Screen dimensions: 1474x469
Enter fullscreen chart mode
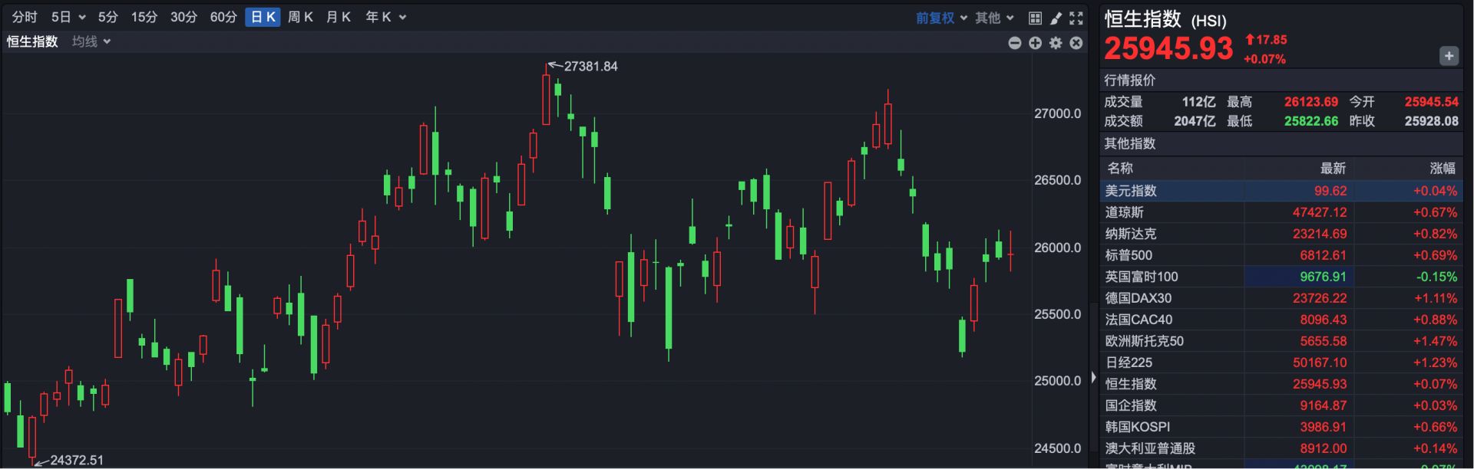pyautogui.click(x=1076, y=18)
